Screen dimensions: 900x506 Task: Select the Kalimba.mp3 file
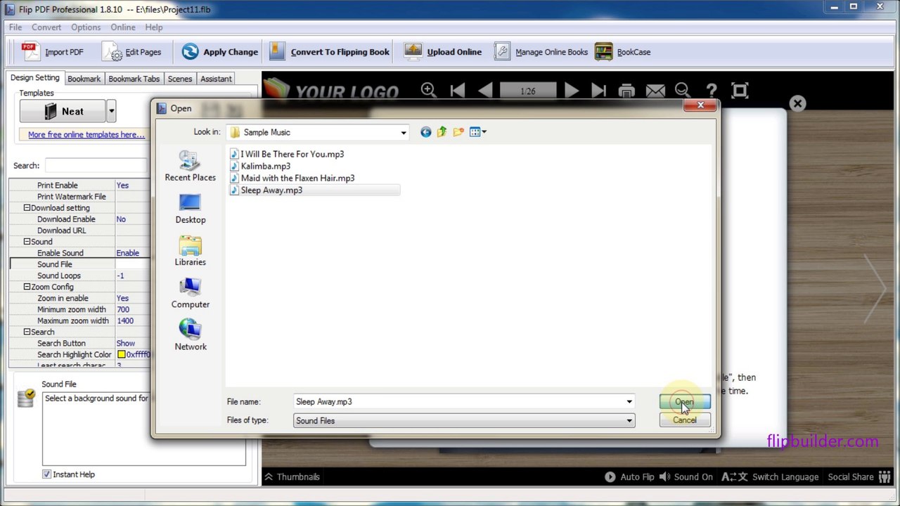260,166
